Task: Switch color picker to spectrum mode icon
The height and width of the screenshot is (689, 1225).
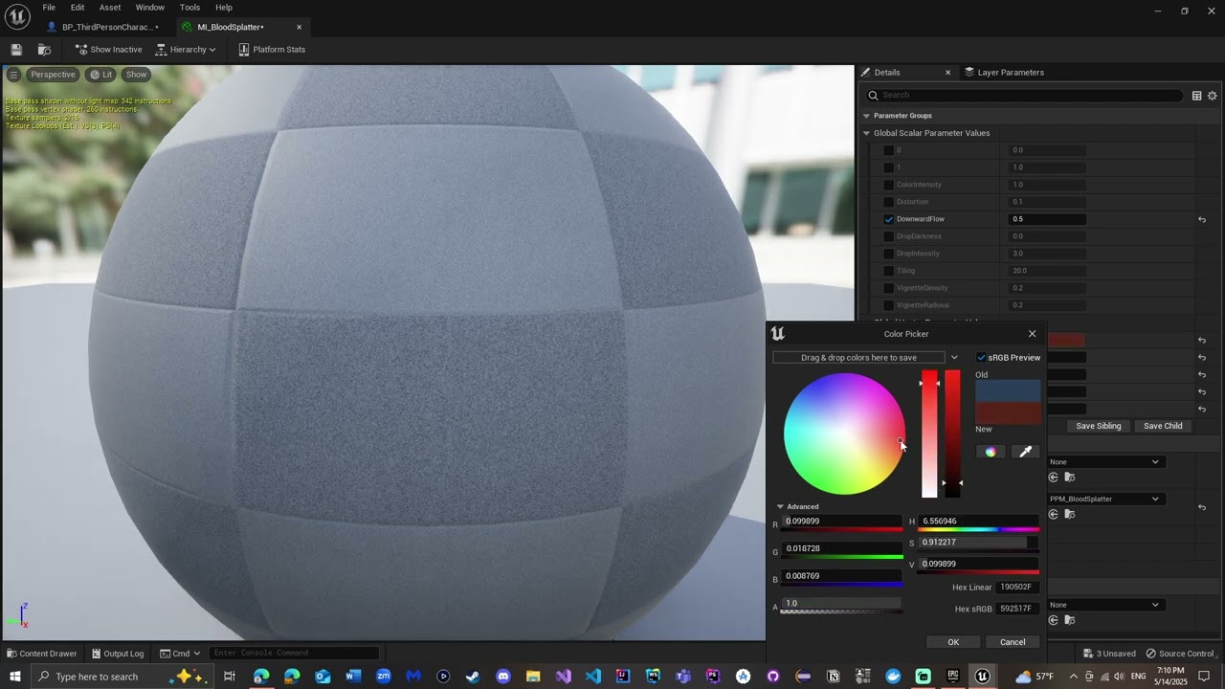Action: [x=991, y=452]
